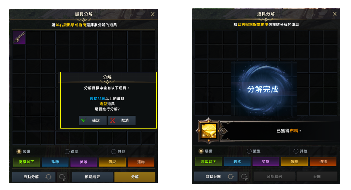Click the circular arrows icon on right 自動分解 button
The image size is (351, 190).
click(231, 177)
